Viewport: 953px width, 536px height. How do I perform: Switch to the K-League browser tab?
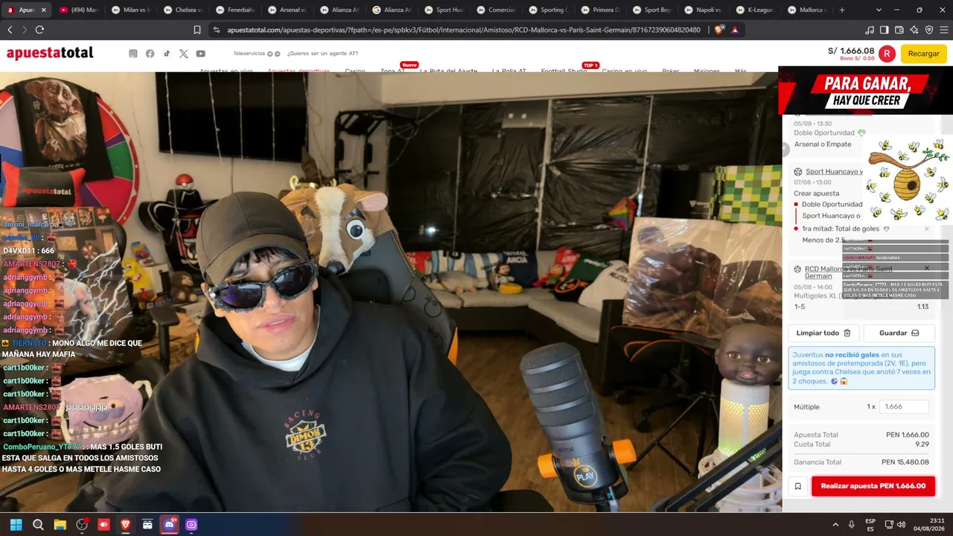[756, 10]
